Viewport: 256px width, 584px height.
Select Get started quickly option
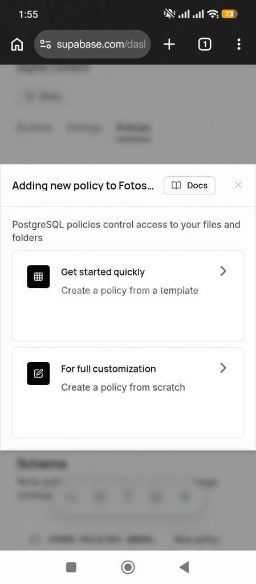pyautogui.click(x=128, y=296)
